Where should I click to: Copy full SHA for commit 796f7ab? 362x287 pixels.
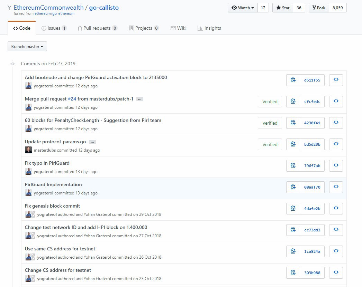pyautogui.click(x=293, y=166)
